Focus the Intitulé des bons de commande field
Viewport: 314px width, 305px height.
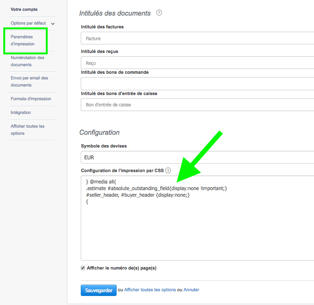coord(197,84)
